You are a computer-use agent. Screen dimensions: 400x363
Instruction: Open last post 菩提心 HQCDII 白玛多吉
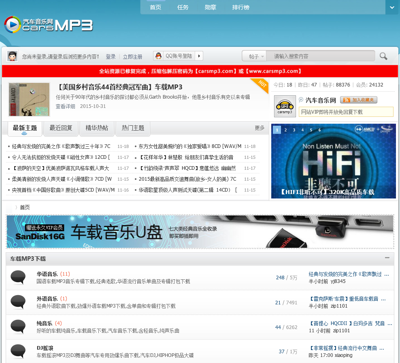(x=350, y=323)
